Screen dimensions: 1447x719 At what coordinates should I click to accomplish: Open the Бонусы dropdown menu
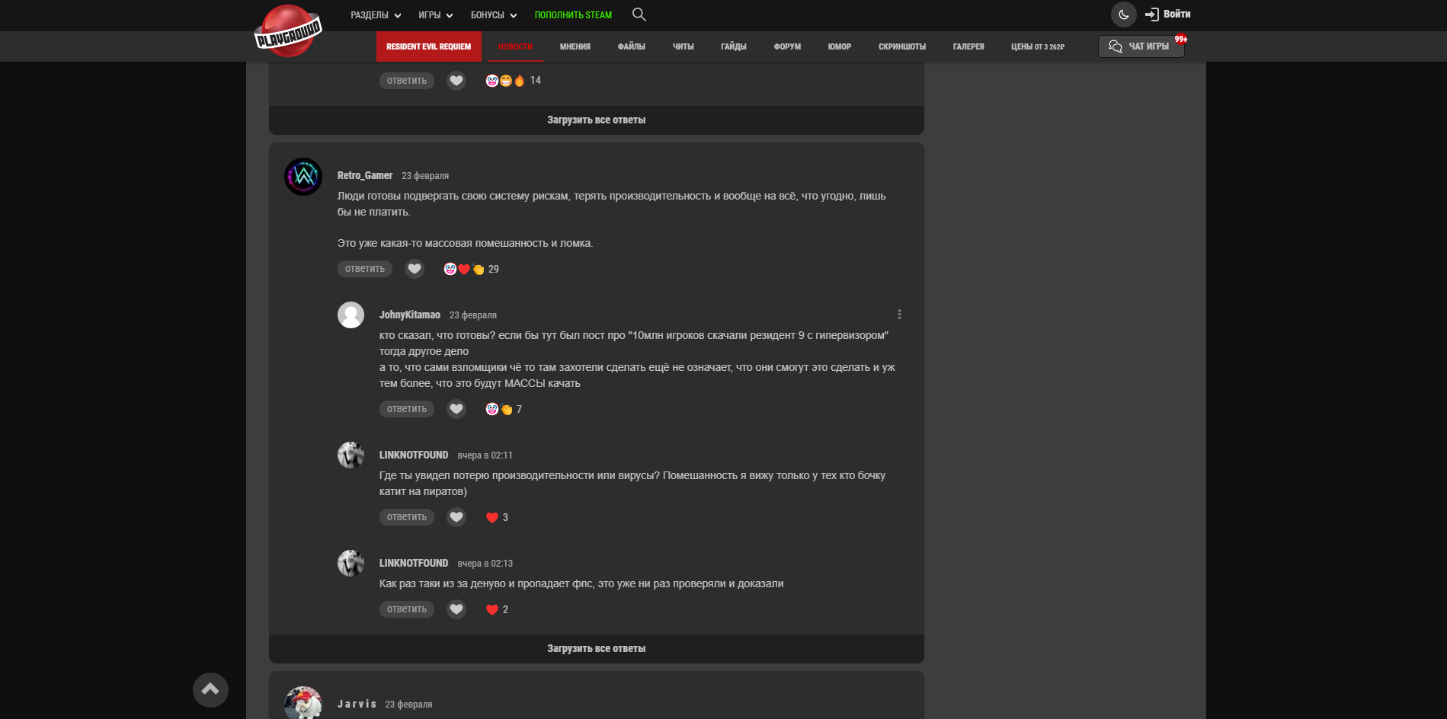click(493, 15)
